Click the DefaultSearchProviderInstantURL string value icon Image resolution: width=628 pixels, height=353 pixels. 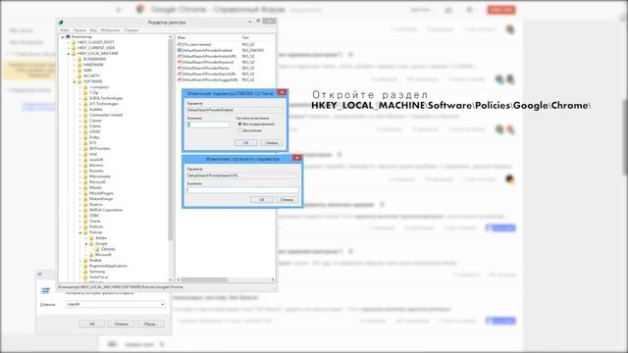180,57
